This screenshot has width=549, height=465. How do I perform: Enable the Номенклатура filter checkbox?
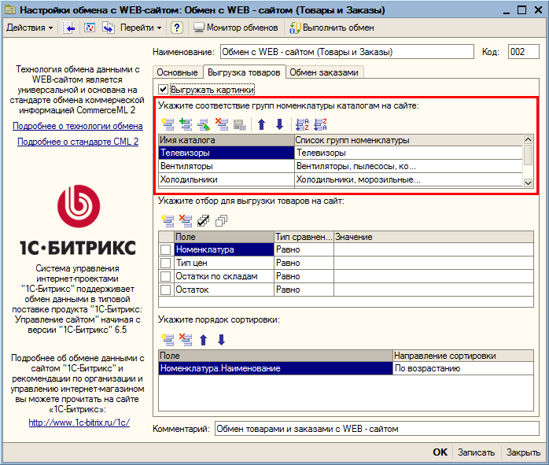[x=166, y=249]
